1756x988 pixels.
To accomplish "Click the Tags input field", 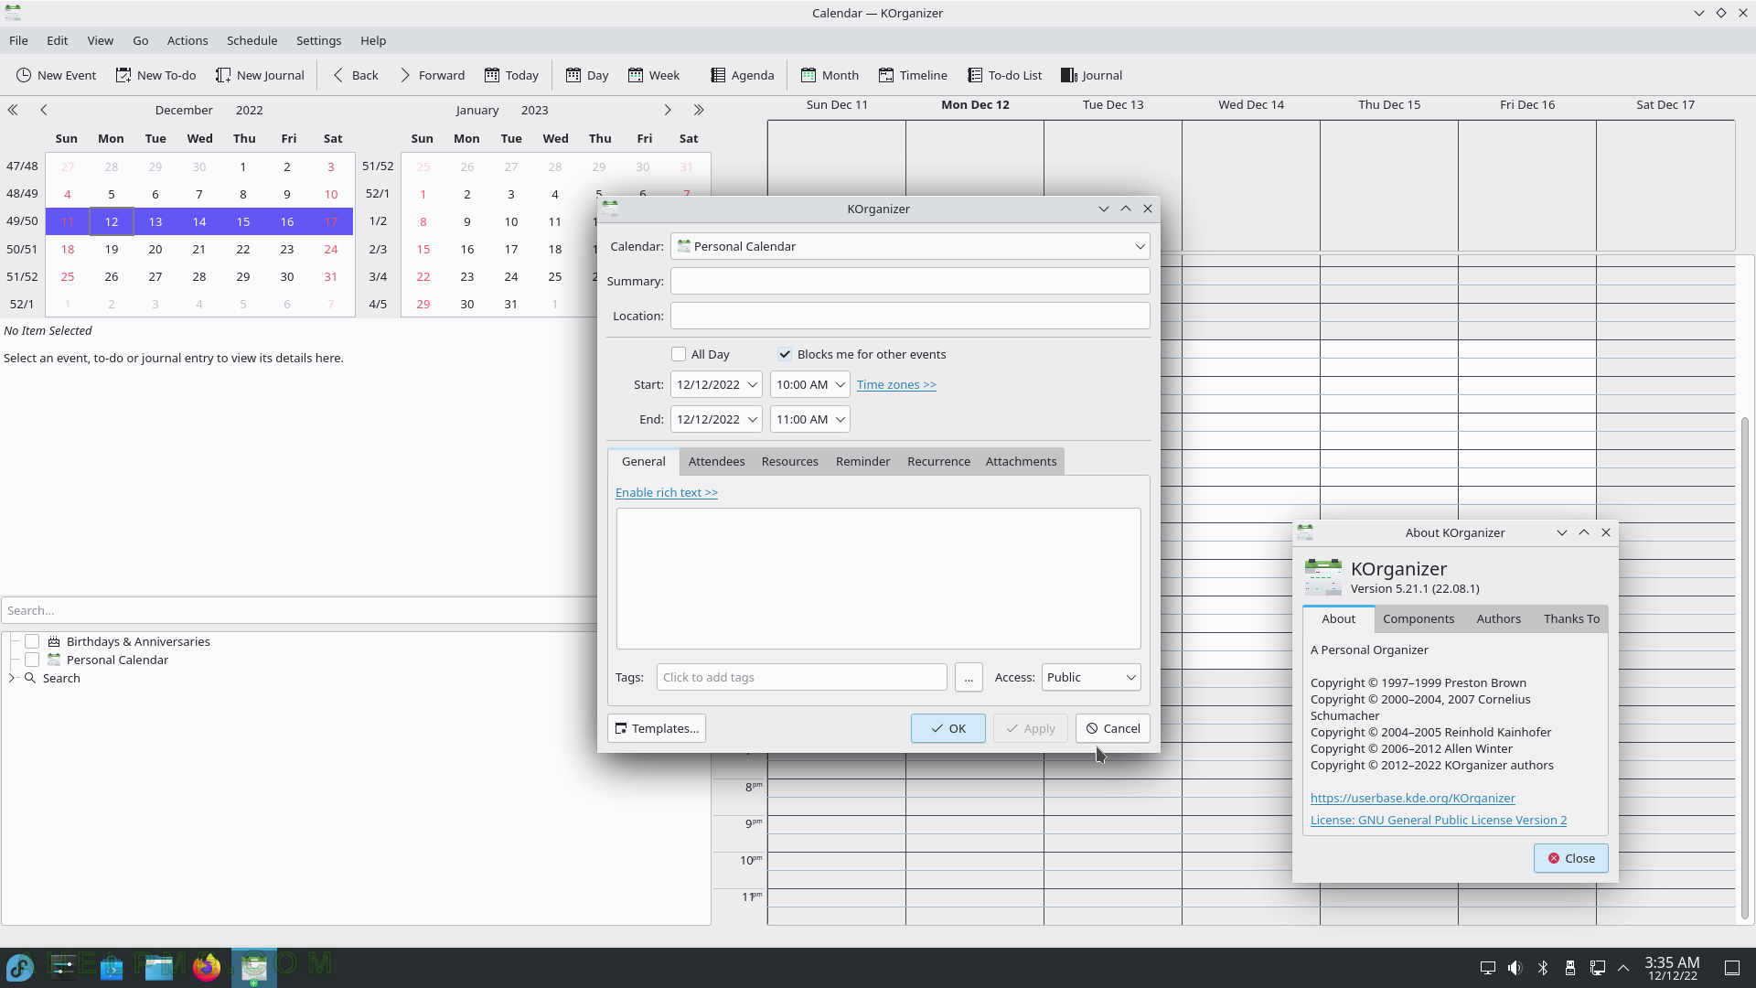I will (x=801, y=677).
